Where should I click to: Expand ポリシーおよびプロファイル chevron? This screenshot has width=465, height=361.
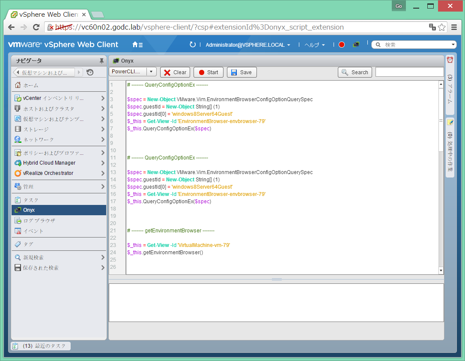[x=103, y=153]
